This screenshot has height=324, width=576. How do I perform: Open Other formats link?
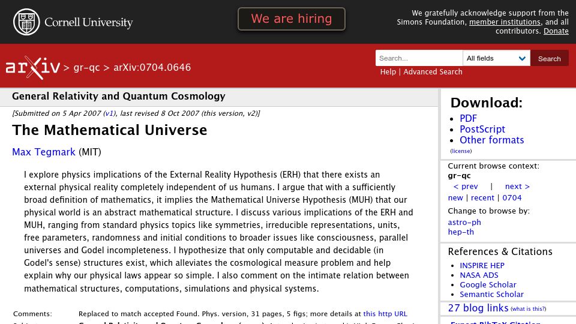coord(491,140)
